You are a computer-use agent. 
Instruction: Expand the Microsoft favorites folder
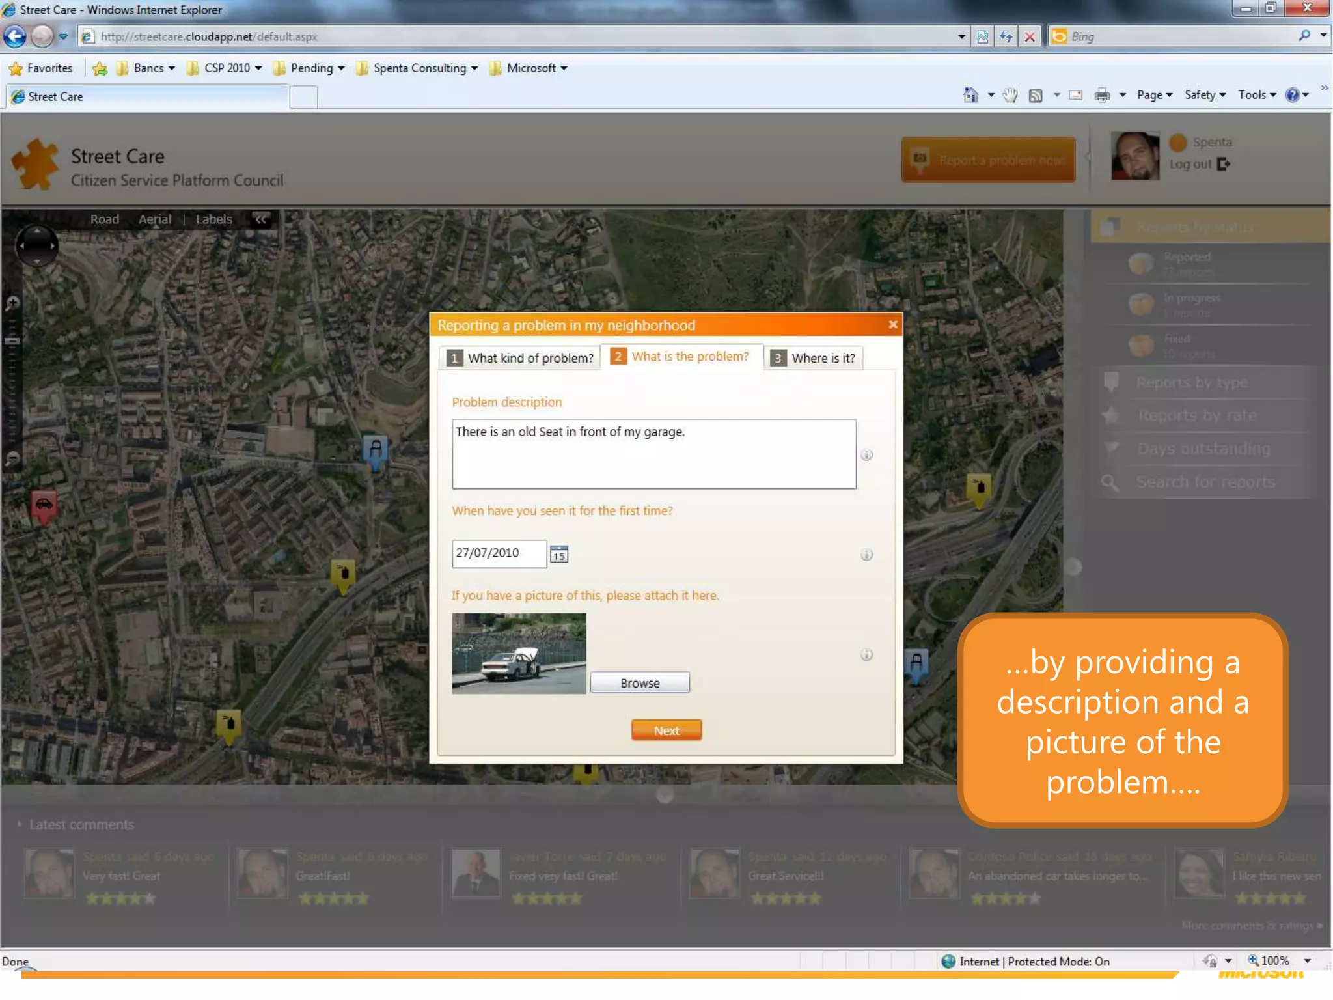tap(529, 68)
